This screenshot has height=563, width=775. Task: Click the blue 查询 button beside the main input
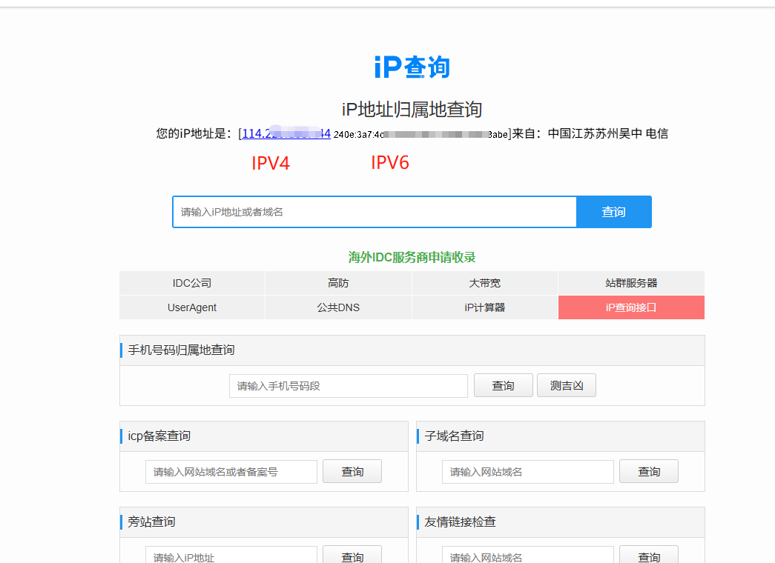[x=613, y=212]
